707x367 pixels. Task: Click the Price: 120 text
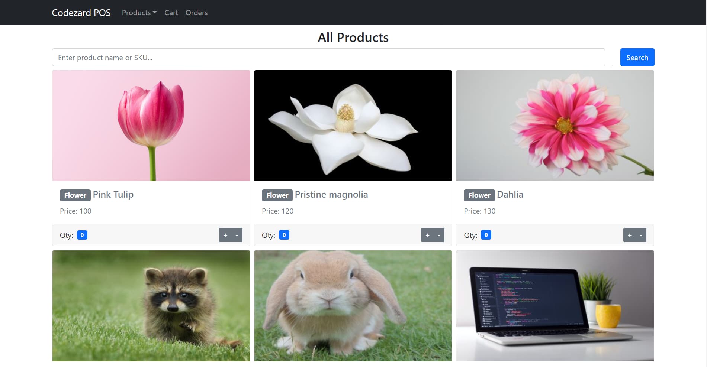click(x=277, y=211)
